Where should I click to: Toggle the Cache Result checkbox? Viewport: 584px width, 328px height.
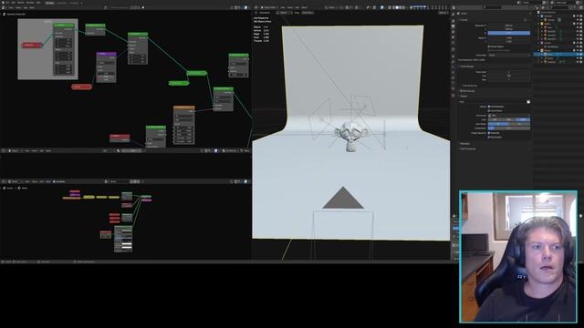(x=489, y=111)
